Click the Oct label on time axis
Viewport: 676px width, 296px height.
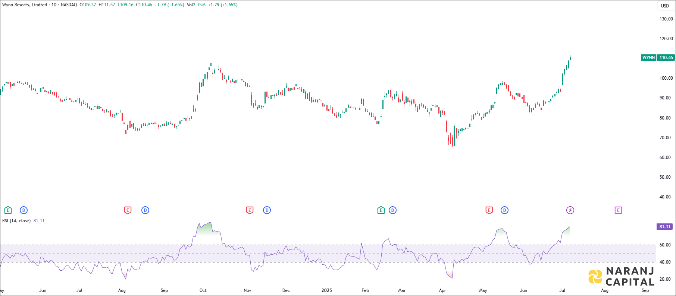203,290
